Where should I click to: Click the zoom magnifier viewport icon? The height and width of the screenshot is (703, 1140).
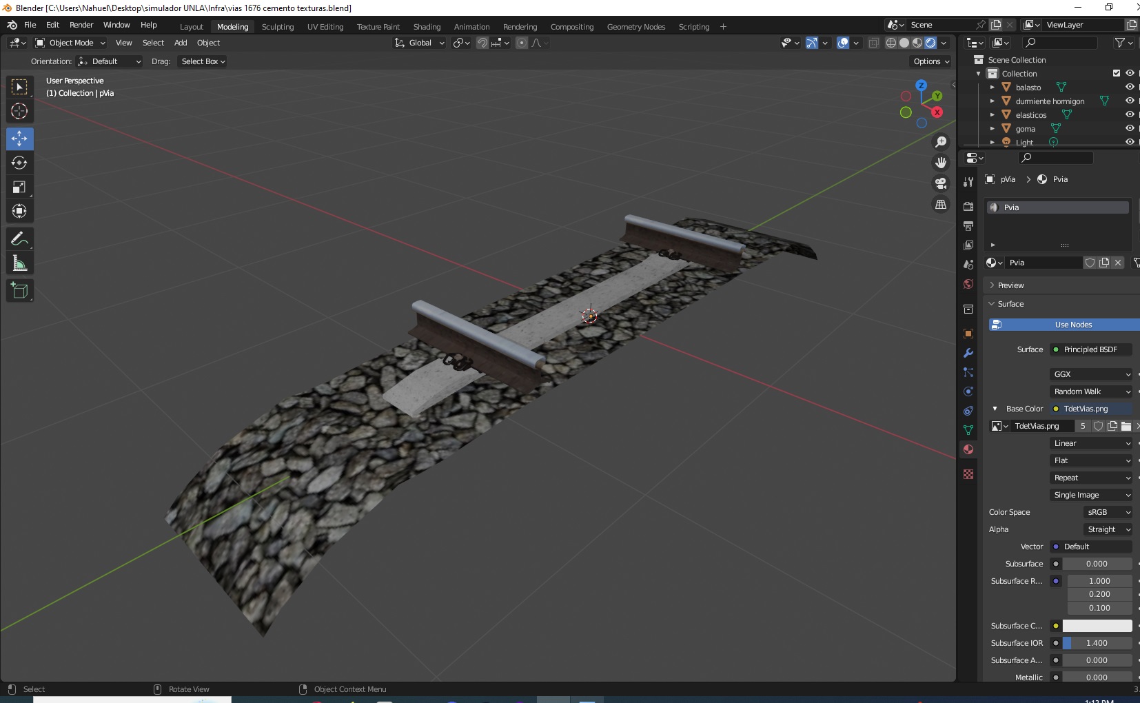(941, 142)
